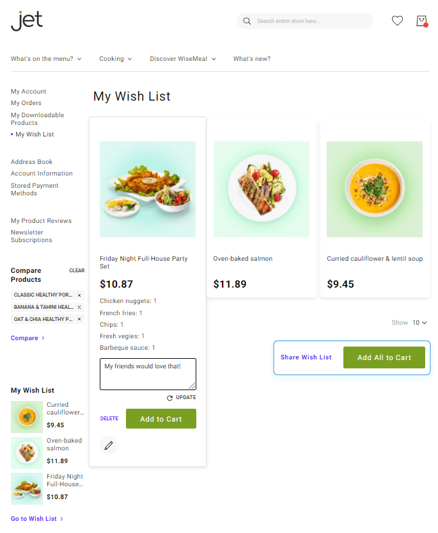Open Discover WiseMeal menu

[x=183, y=59]
